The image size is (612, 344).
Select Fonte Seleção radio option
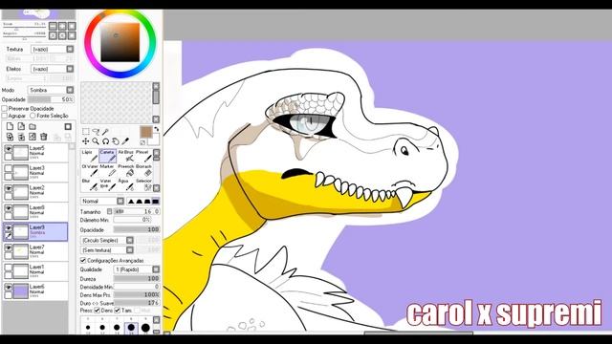coord(33,116)
